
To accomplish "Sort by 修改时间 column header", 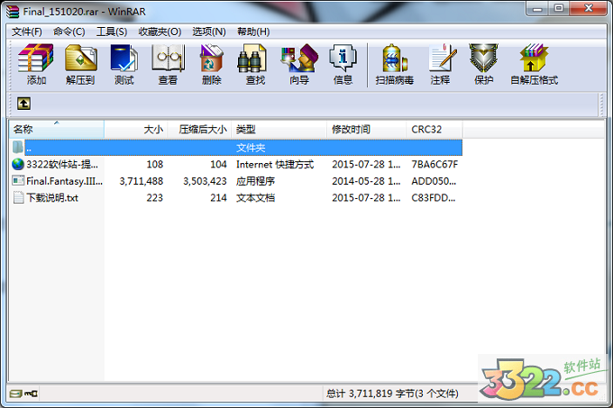I will (x=367, y=129).
